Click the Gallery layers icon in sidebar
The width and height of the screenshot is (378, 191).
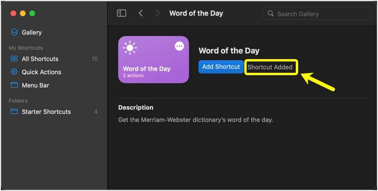tap(14, 33)
